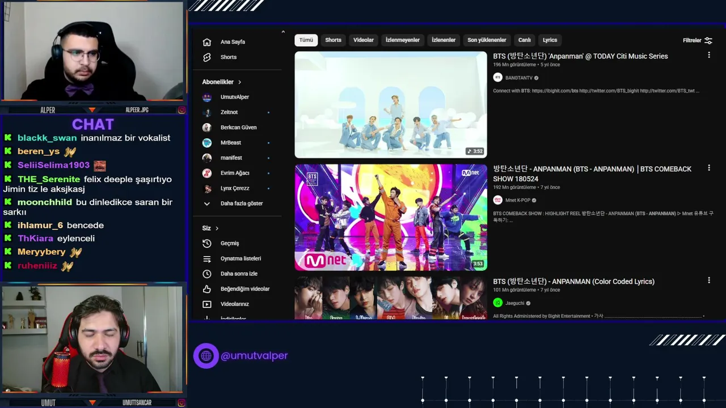Screen dimensions: 726x408
Task: Click the globe icon beside @umutvalper
Action: tap(206, 356)
